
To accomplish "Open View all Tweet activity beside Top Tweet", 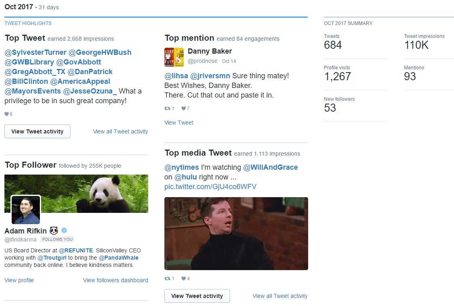I will click(120, 131).
